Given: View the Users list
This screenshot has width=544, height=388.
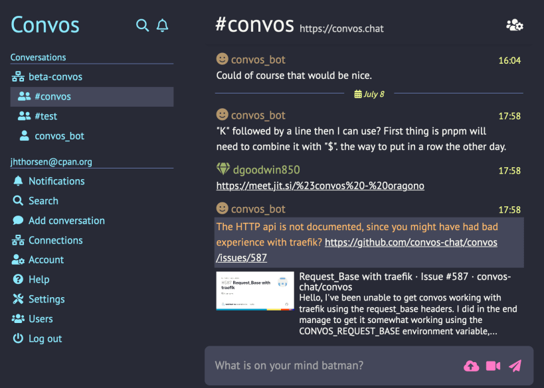Looking at the screenshot, I should [92, 319].
